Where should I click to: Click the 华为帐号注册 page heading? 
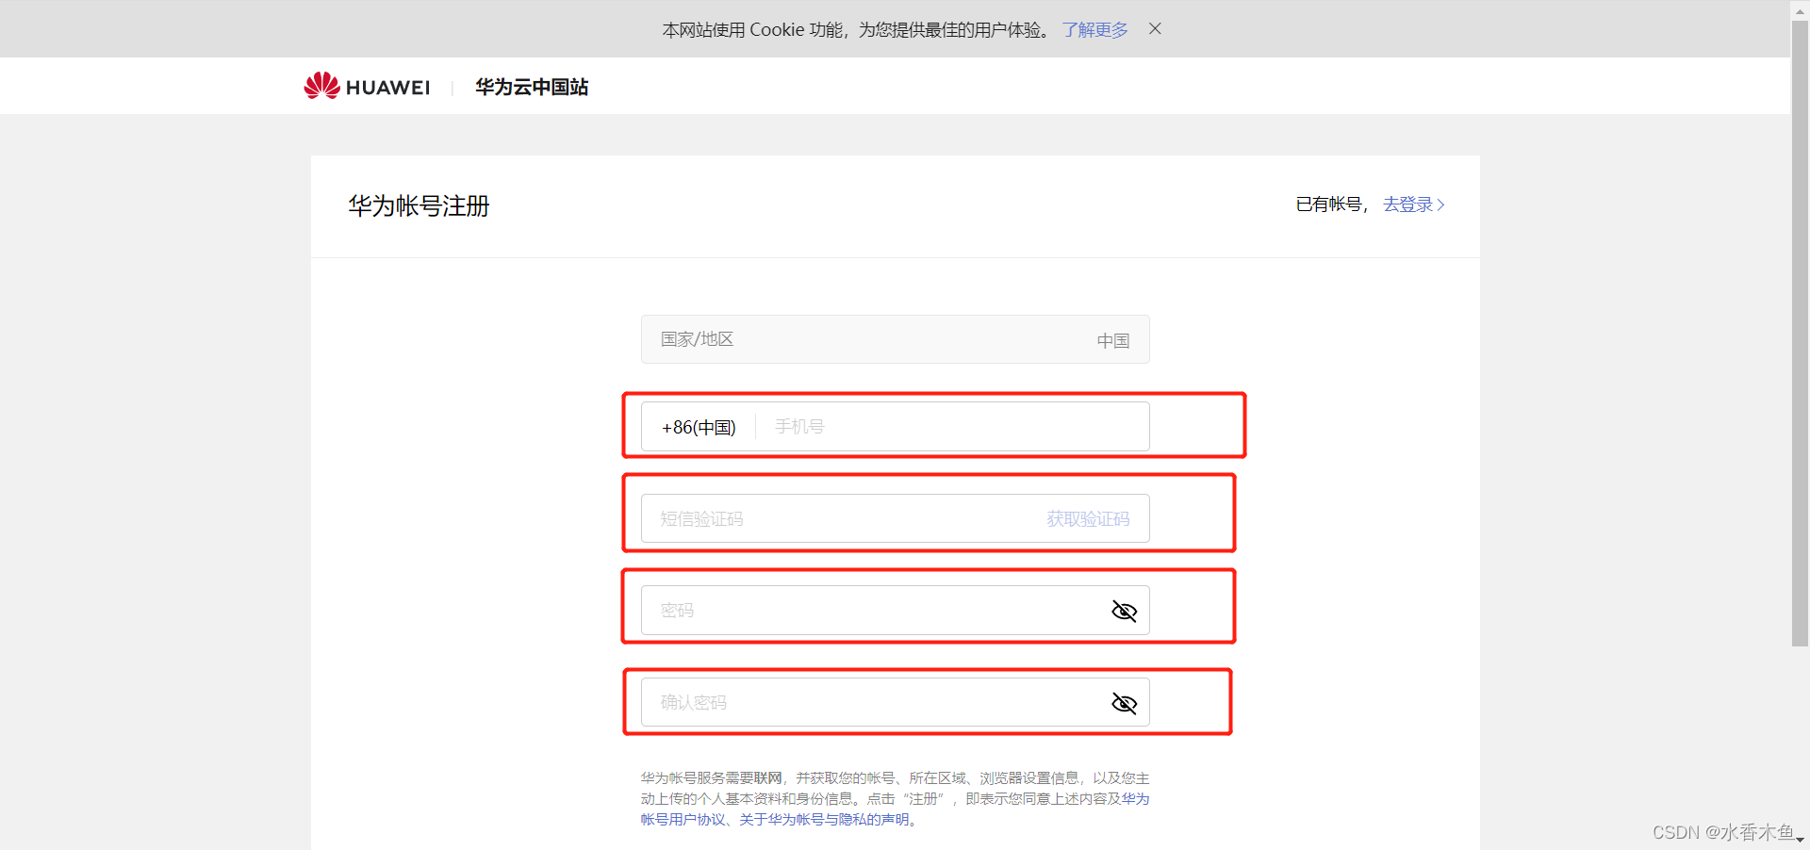tap(418, 205)
